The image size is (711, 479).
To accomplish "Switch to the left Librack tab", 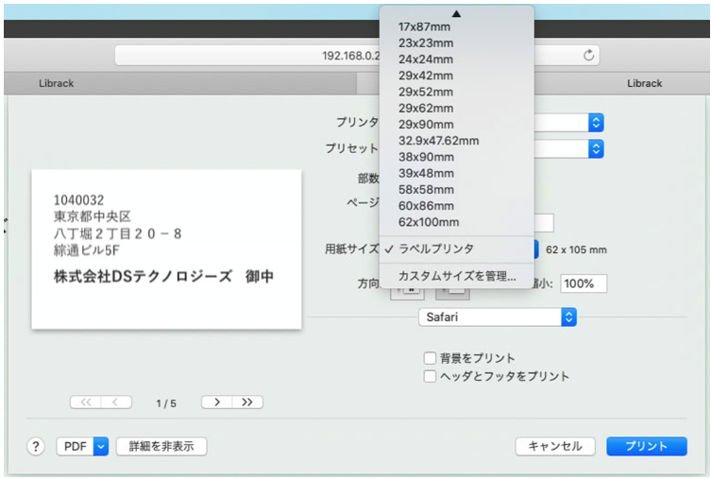I will pyautogui.click(x=57, y=83).
